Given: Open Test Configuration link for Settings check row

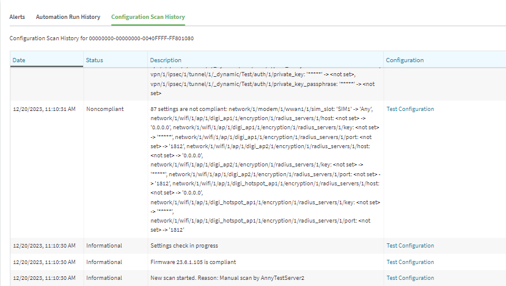Looking at the screenshot, I should [x=410, y=246].
